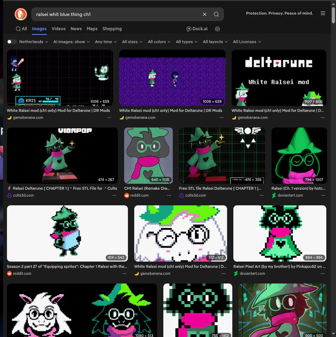
Task: Open the search settings gear icon
Action: (x=217, y=29)
